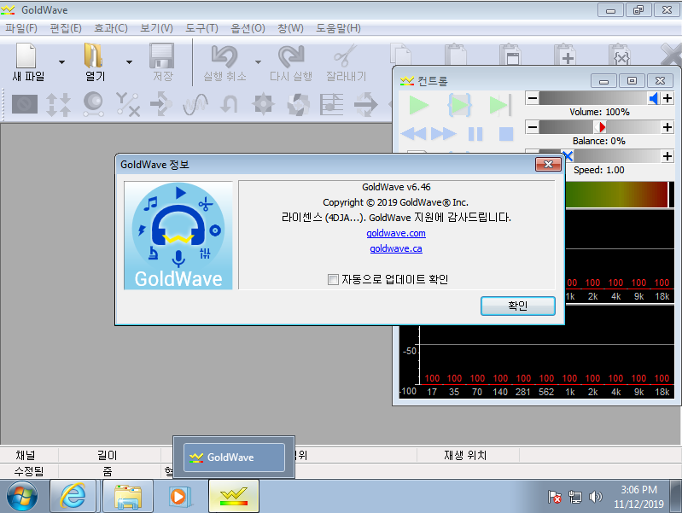Expand the 실행 취소 history arrow
This screenshot has height=513, width=682.
point(258,62)
